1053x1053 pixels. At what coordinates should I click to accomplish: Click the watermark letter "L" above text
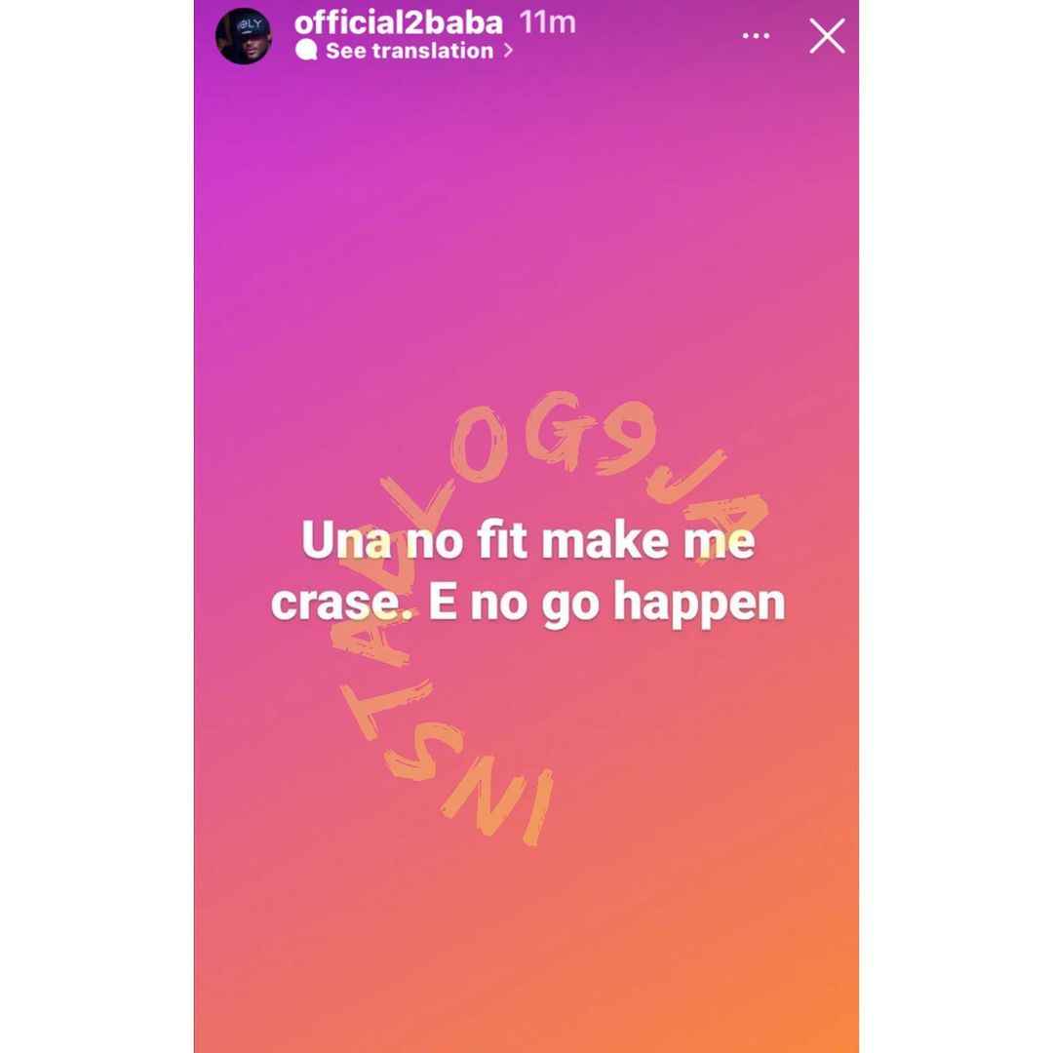pyautogui.click(x=415, y=508)
